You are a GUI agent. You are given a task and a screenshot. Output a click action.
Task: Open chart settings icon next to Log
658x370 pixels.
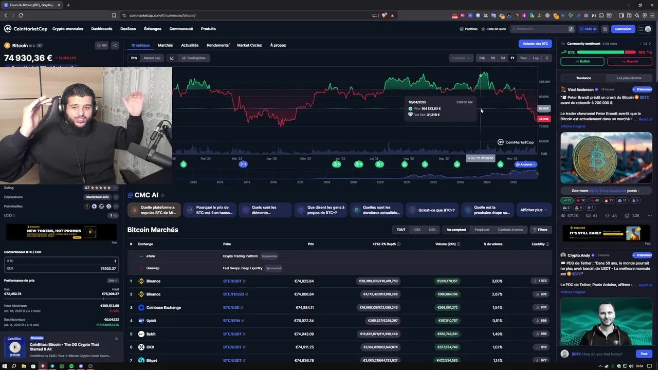(546, 58)
